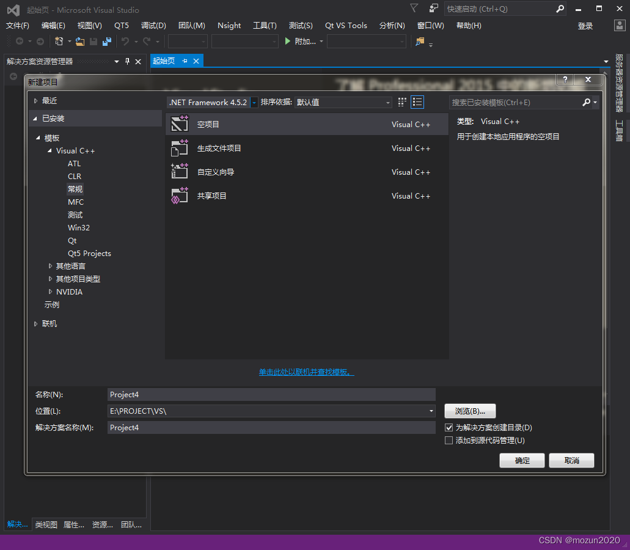Collapse the Visual C++ tree node
630x550 pixels.
[x=50, y=151]
